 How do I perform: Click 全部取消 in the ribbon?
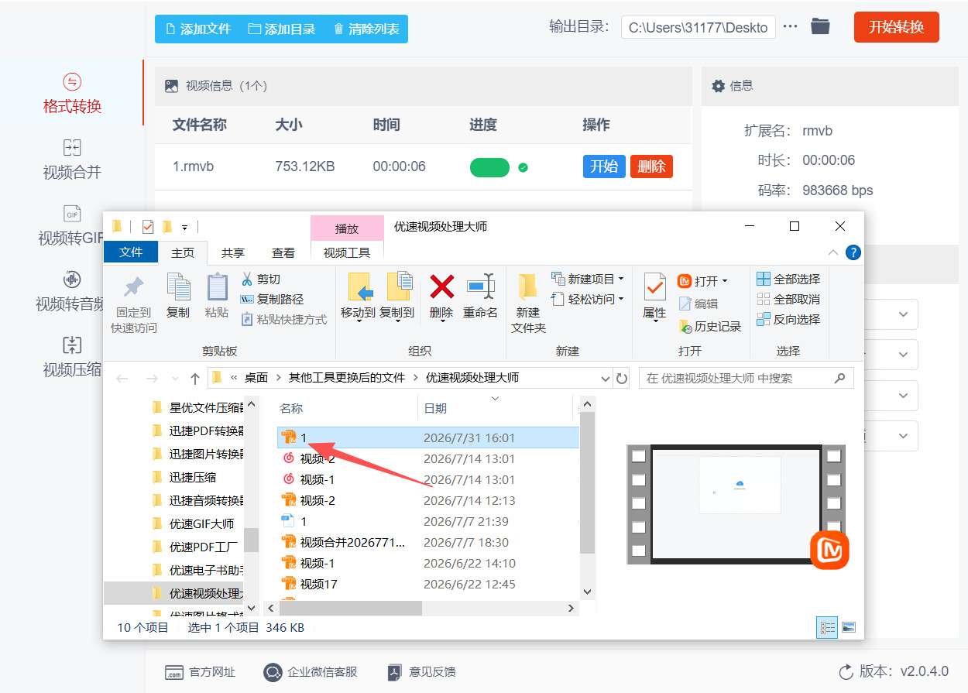(788, 299)
